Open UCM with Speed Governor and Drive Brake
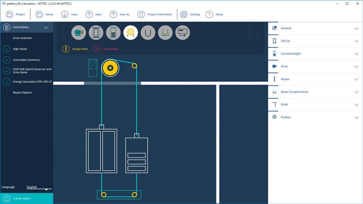This screenshot has height=204, width=363. click(32, 71)
